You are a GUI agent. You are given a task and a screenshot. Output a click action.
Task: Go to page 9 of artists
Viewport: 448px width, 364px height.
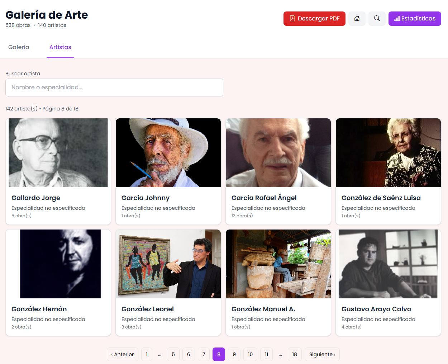pos(234,354)
